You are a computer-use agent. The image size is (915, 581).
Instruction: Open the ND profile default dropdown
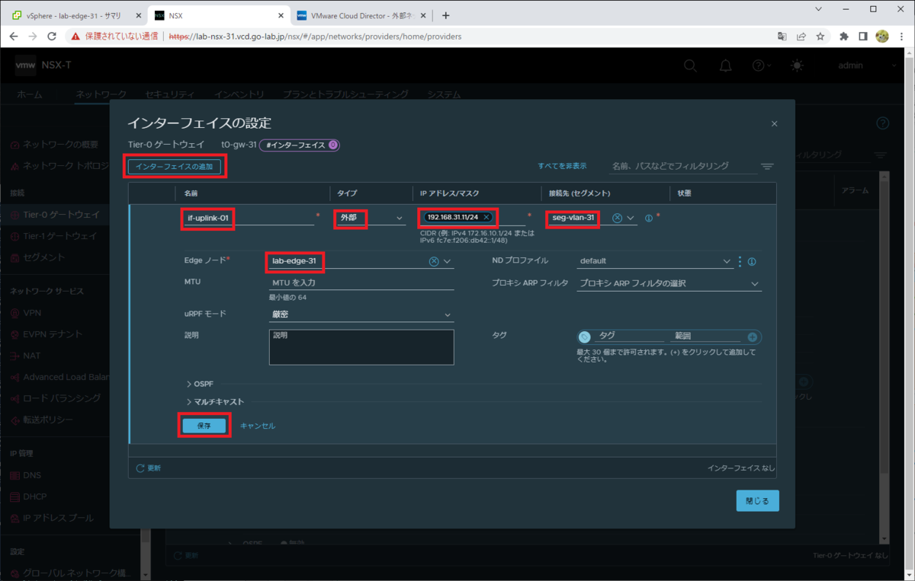coord(654,261)
